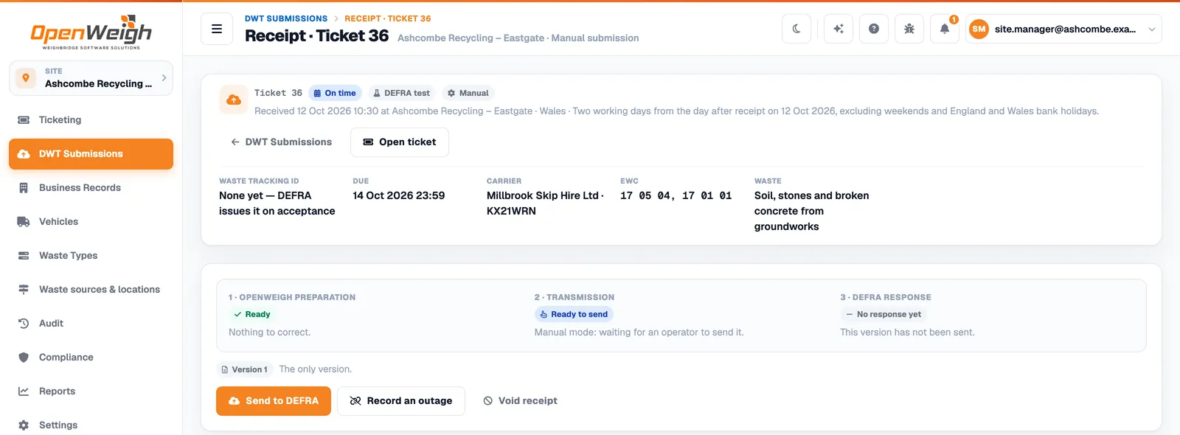Open the hamburger navigation menu
The image size is (1180, 435).
pyautogui.click(x=217, y=29)
